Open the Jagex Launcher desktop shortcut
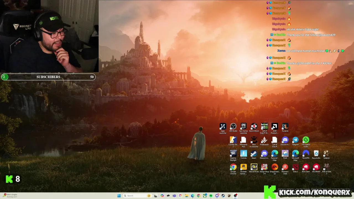The width and height of the screenshot is (354, 199). [x=223, y=129]
